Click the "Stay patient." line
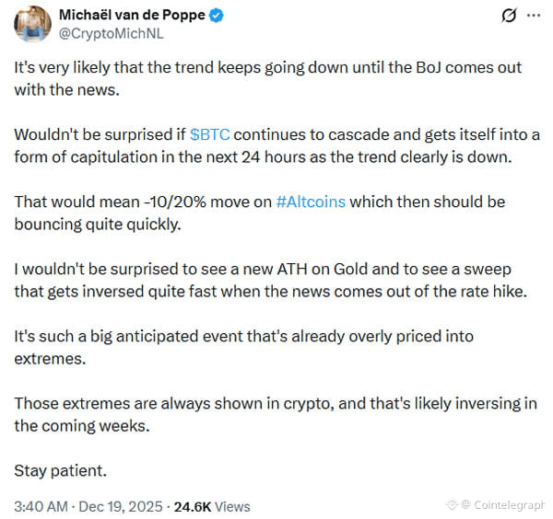Image resolution: width=553 pixels, height=519 pixels. [60, 471]
